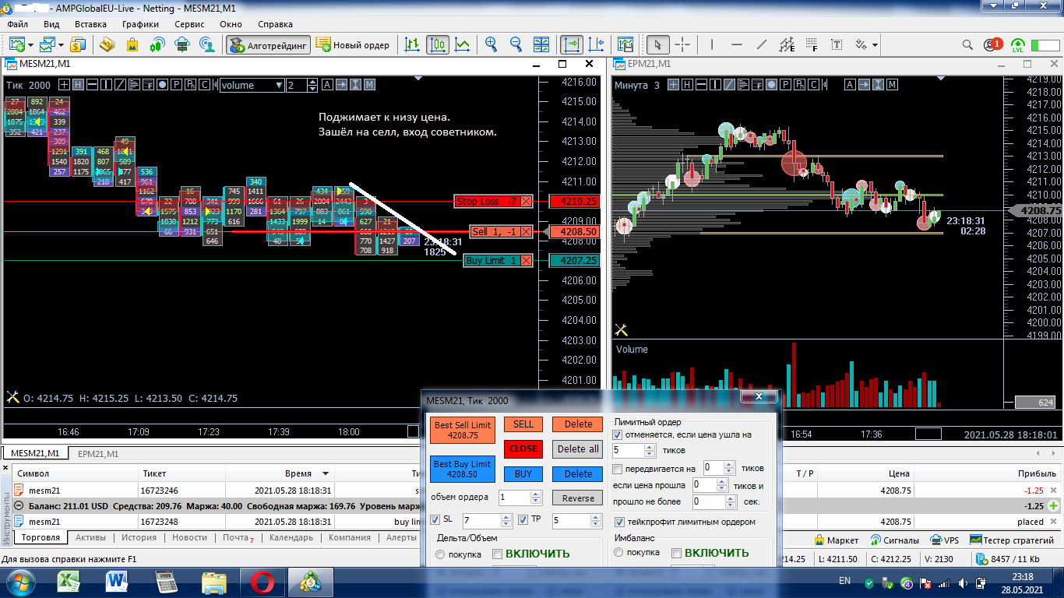The height and width of the screenshot is (598, 1064).
Task: Select the equidistant channel tool
Action: coord(787,44)
